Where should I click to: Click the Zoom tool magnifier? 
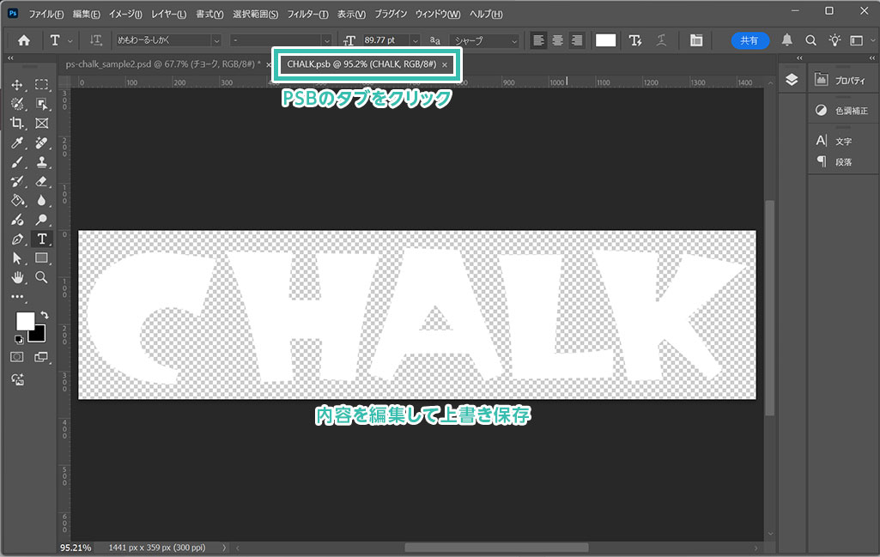41,276
